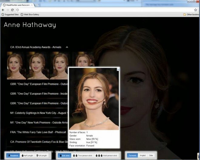The image size is (200, 160).
Task: Click the 'Number of faces: 1' text
Action: 78,132
